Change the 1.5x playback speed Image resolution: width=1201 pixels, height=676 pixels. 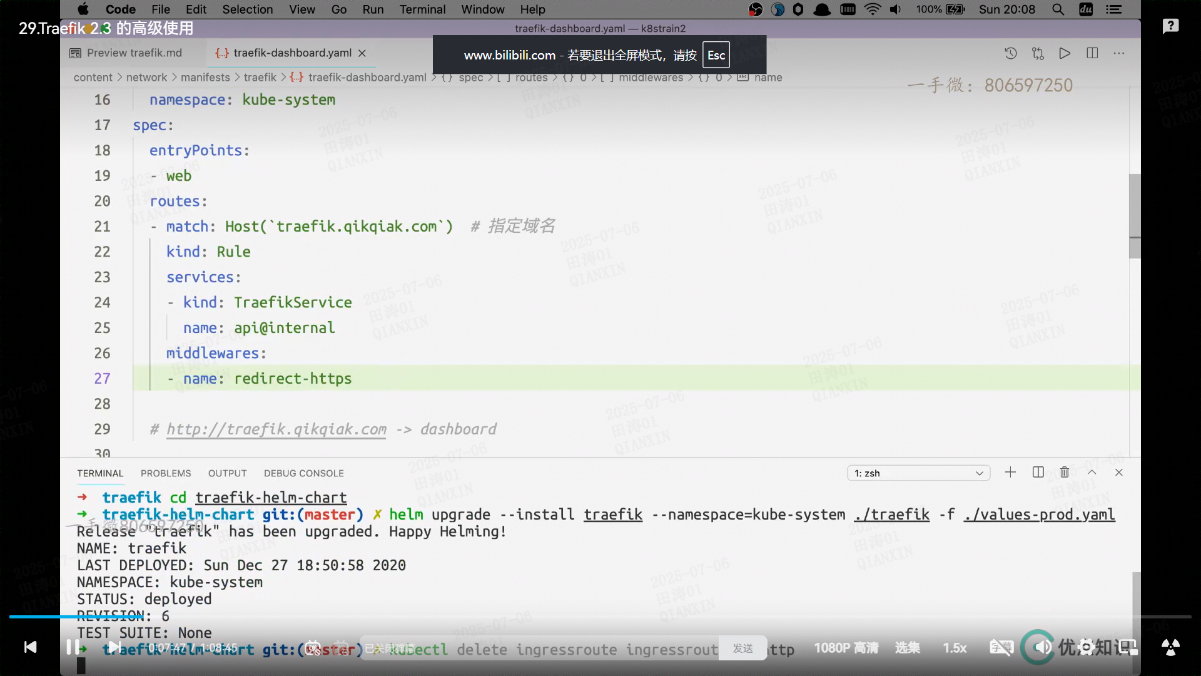[x=955, y=648]
